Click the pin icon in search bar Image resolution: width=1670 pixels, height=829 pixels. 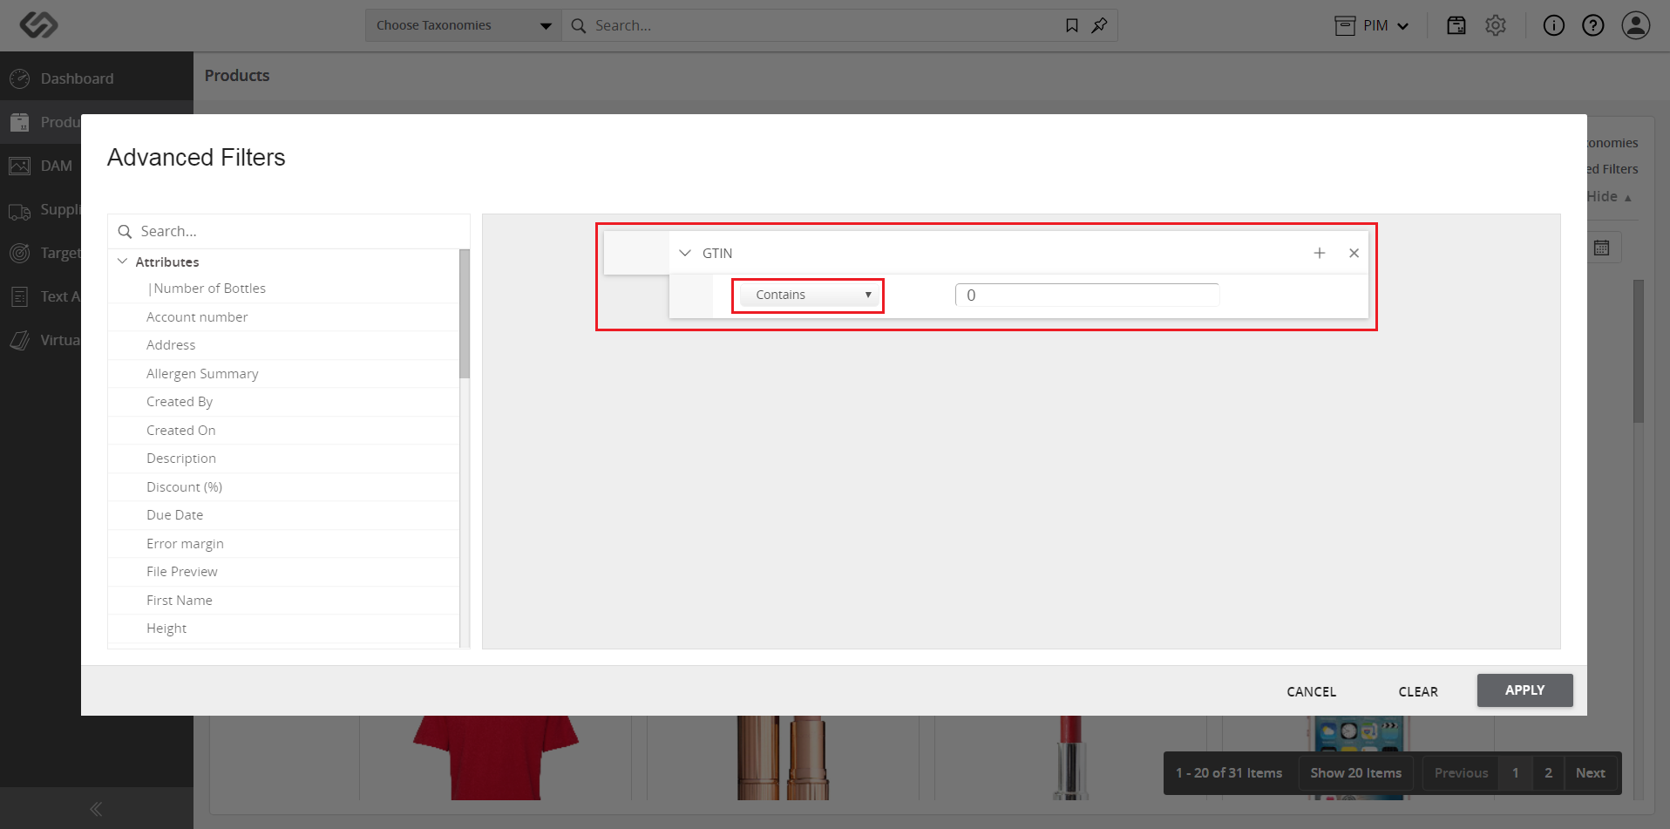(1099, 25)
